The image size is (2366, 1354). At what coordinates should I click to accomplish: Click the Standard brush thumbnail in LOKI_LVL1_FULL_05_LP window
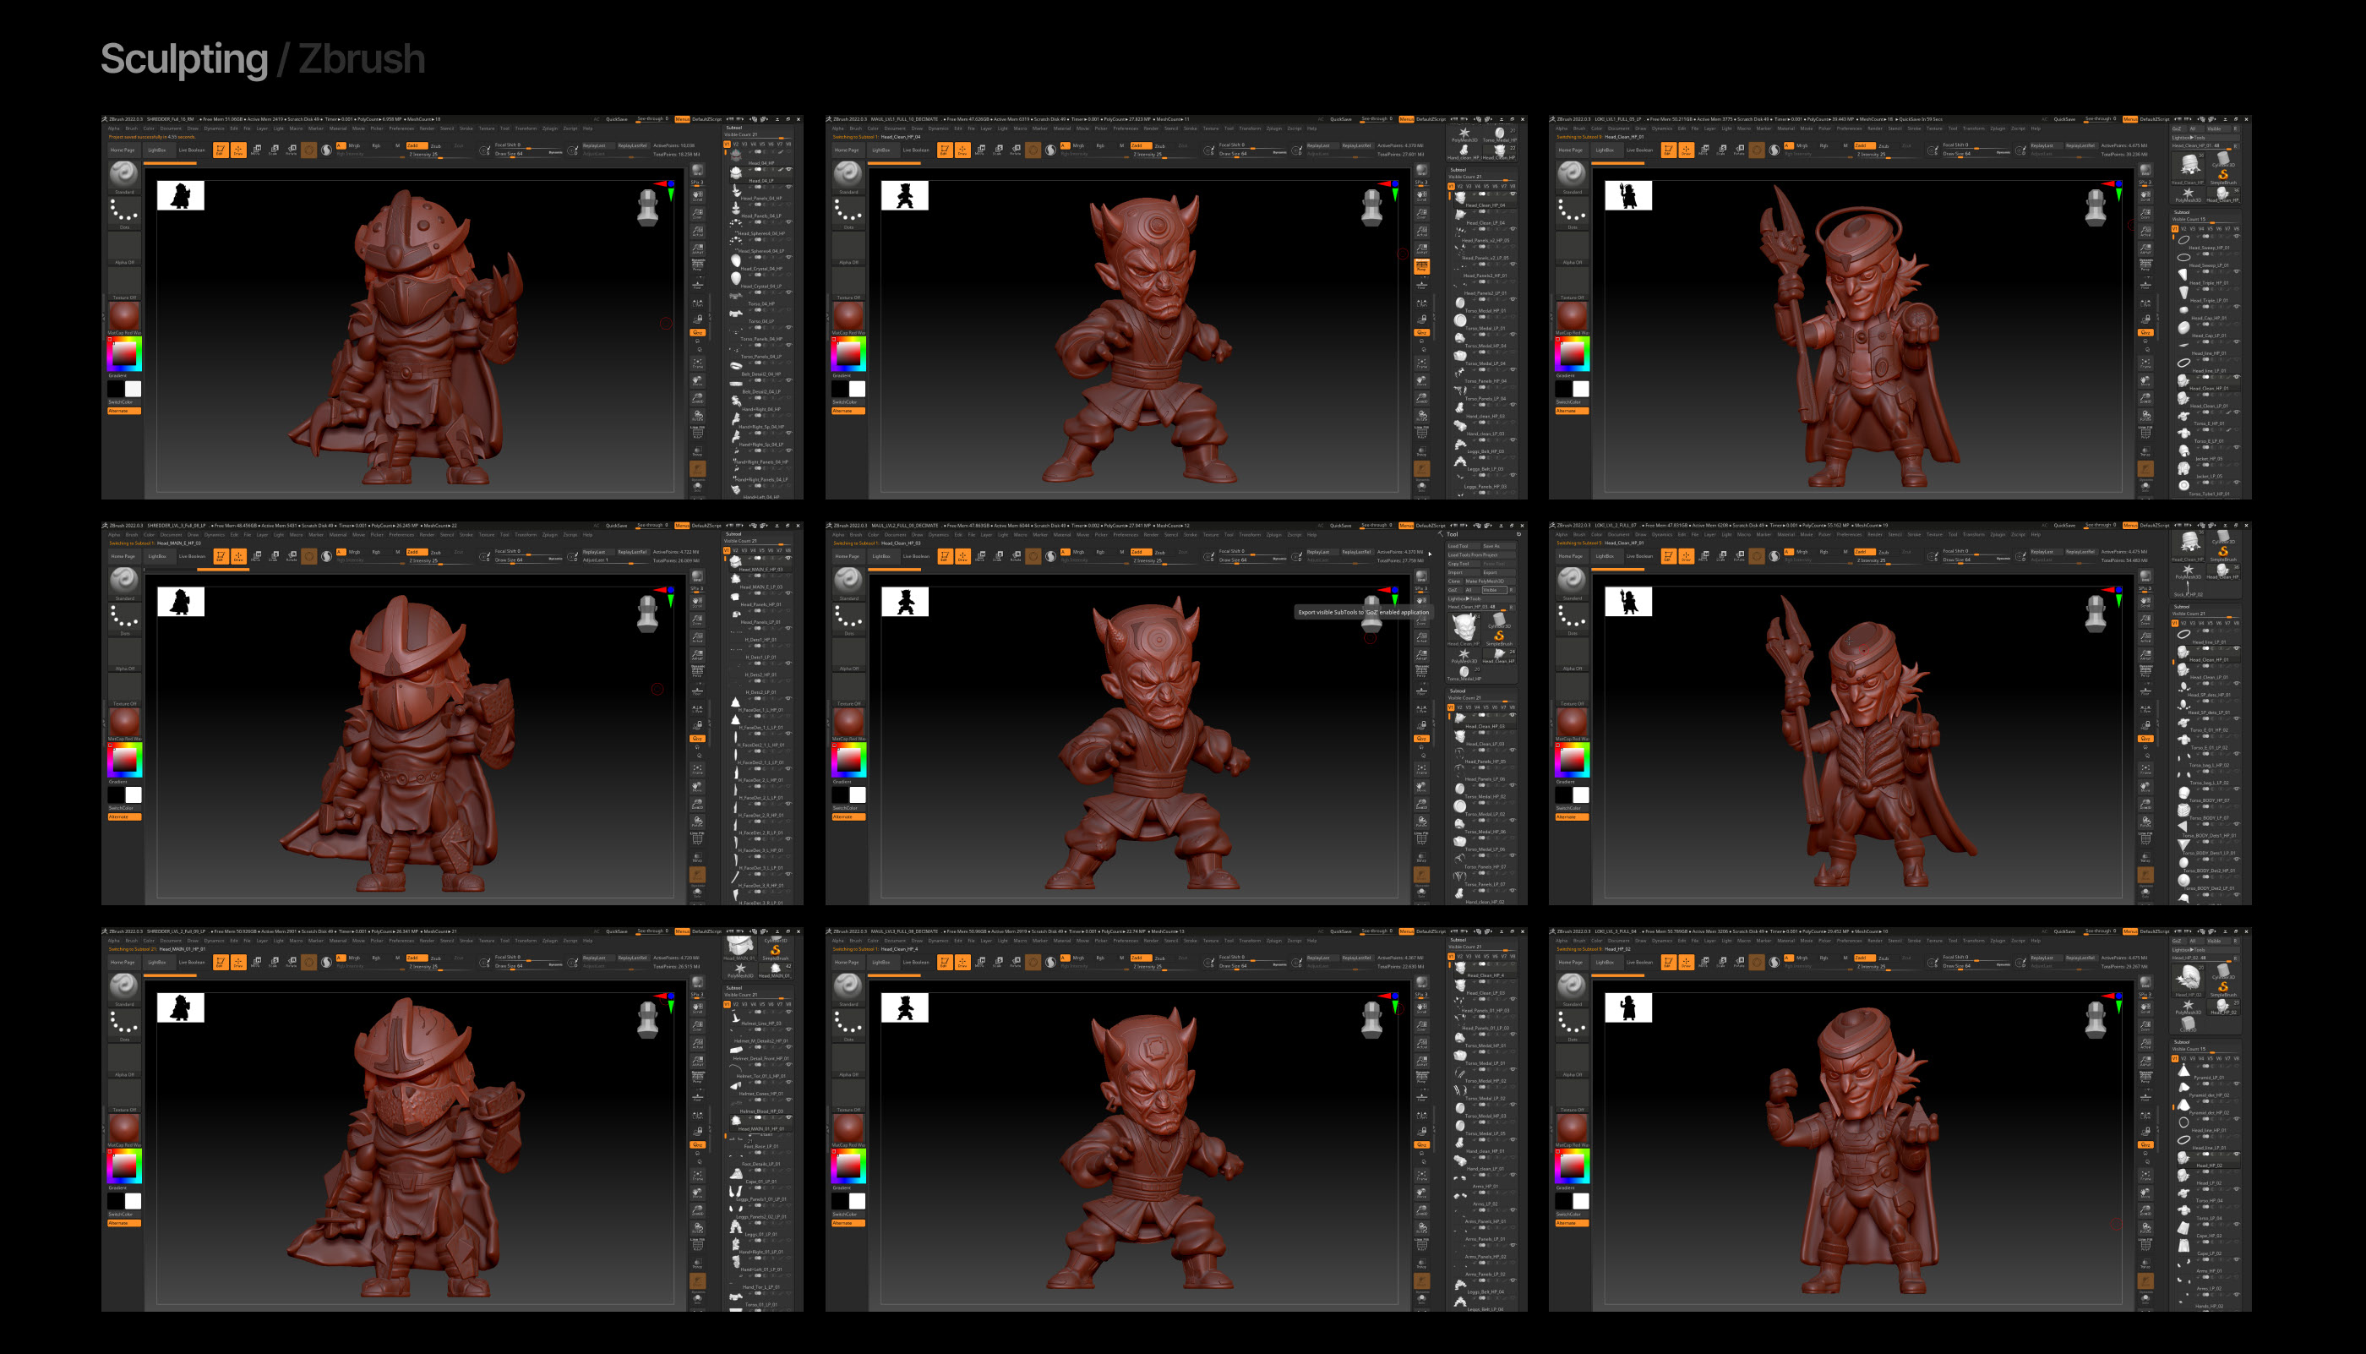[1571, 174]
